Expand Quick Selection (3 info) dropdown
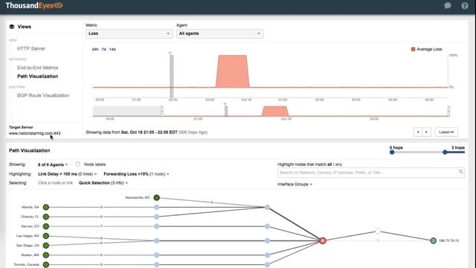The height and width of the screenshot is (268, 476). 103,183
